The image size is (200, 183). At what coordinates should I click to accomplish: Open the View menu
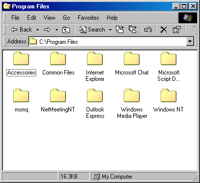point(49,18)
